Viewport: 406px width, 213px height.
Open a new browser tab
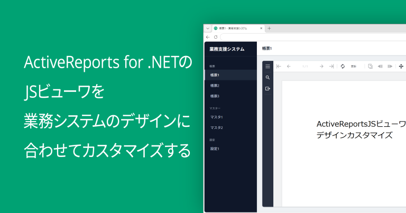pos(269,28)
